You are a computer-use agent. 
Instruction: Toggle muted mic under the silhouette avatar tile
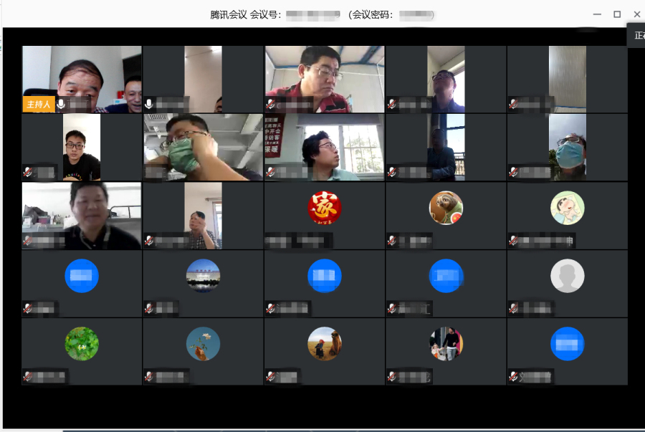coord(514,309)
